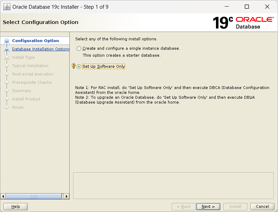Click the Configuration Option step icon

pyautogui.click(x=7, y=41)
